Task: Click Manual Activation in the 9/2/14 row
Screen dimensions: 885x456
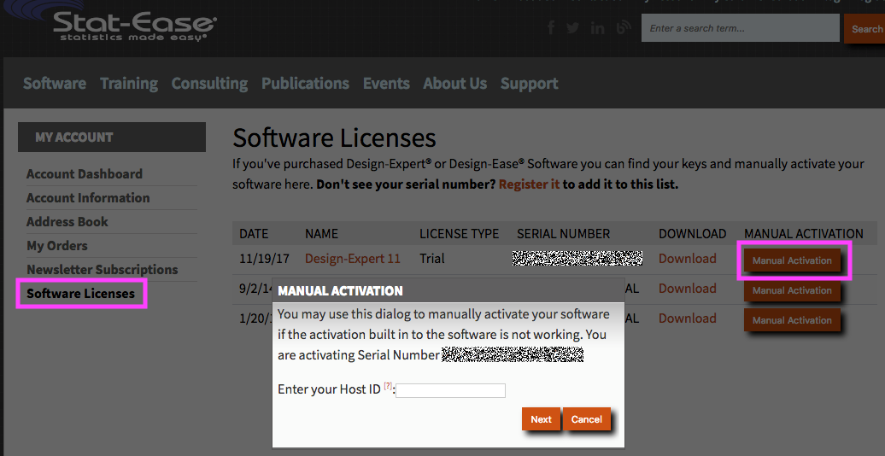Action: coord(792,290)
